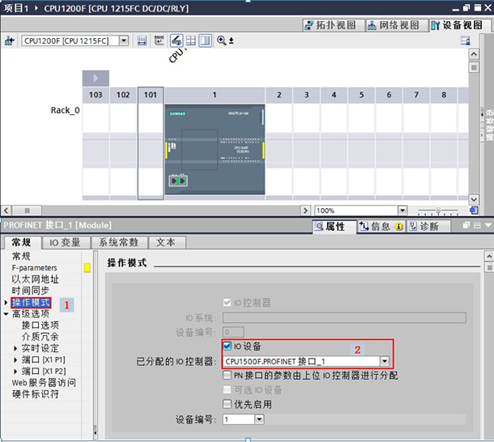Viewport: 494px width, 442px height.
Task: Select the 常规 General tab
Action: click(22, 243)
